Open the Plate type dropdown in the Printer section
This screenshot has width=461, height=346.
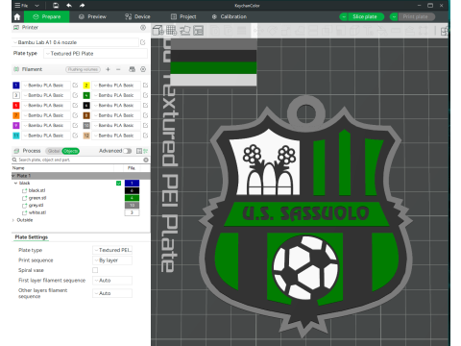(95, 54)
